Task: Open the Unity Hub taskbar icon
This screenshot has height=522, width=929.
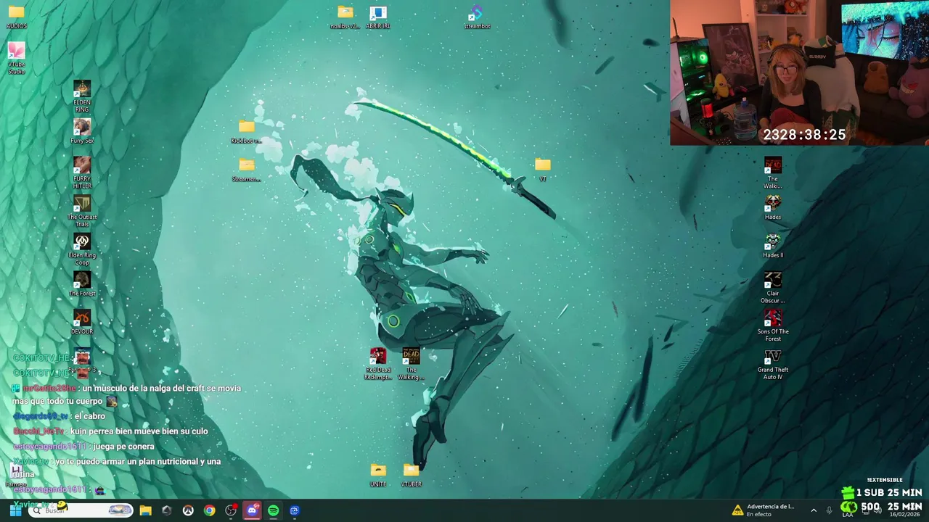Action: [167, 510]
